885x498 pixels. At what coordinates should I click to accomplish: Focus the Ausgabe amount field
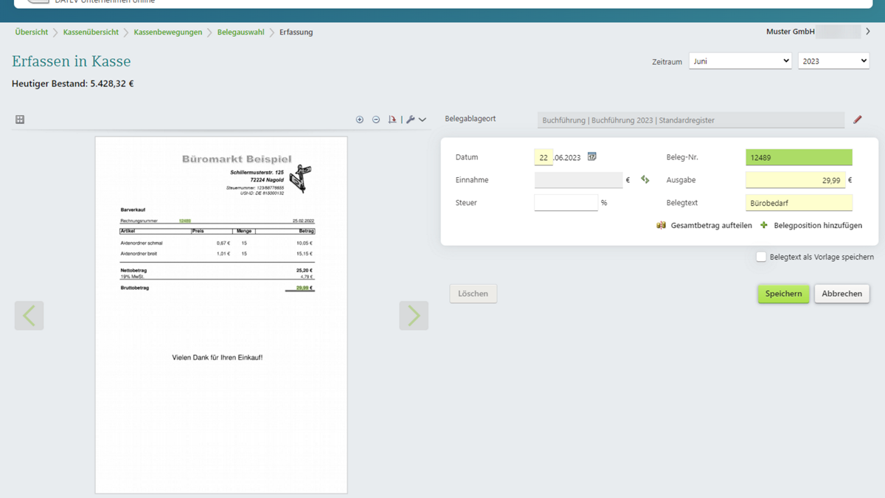(x=796, y=180)
